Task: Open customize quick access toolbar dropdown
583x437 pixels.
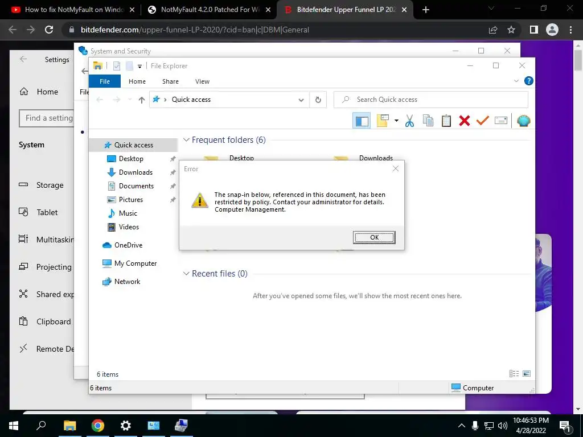Action: tap(139, 67)
